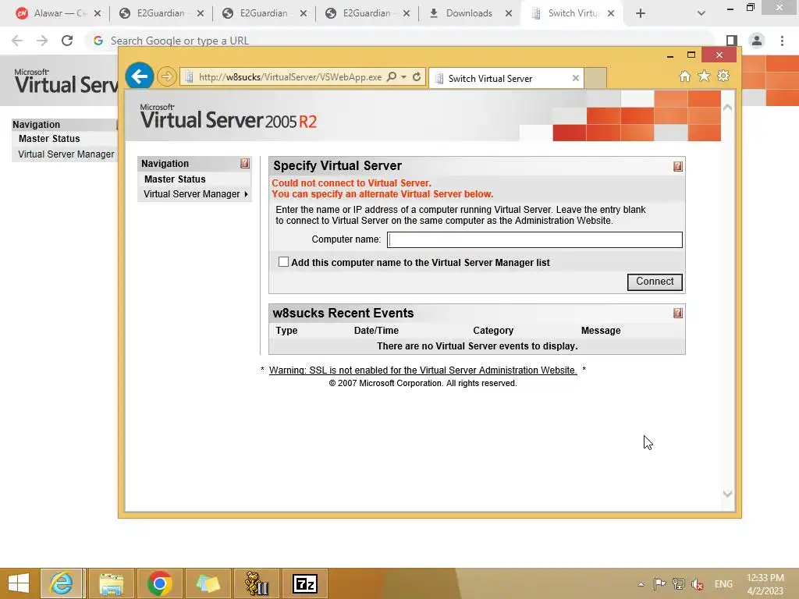Open the muted volume tray icon

coord(697,584)
